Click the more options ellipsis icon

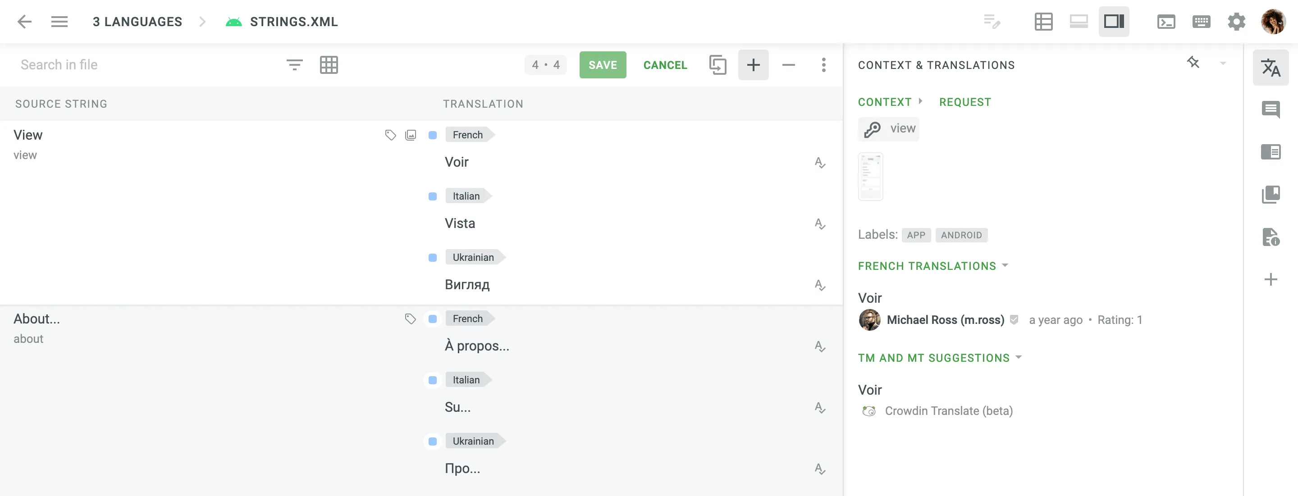824,64
